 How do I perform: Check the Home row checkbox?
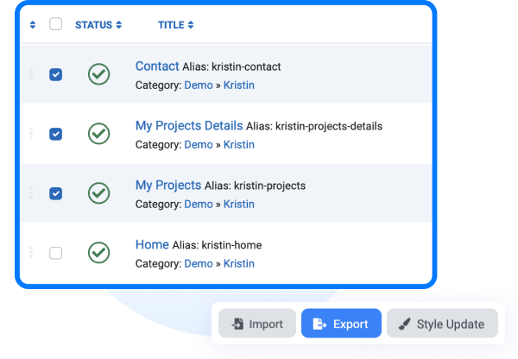55,253
